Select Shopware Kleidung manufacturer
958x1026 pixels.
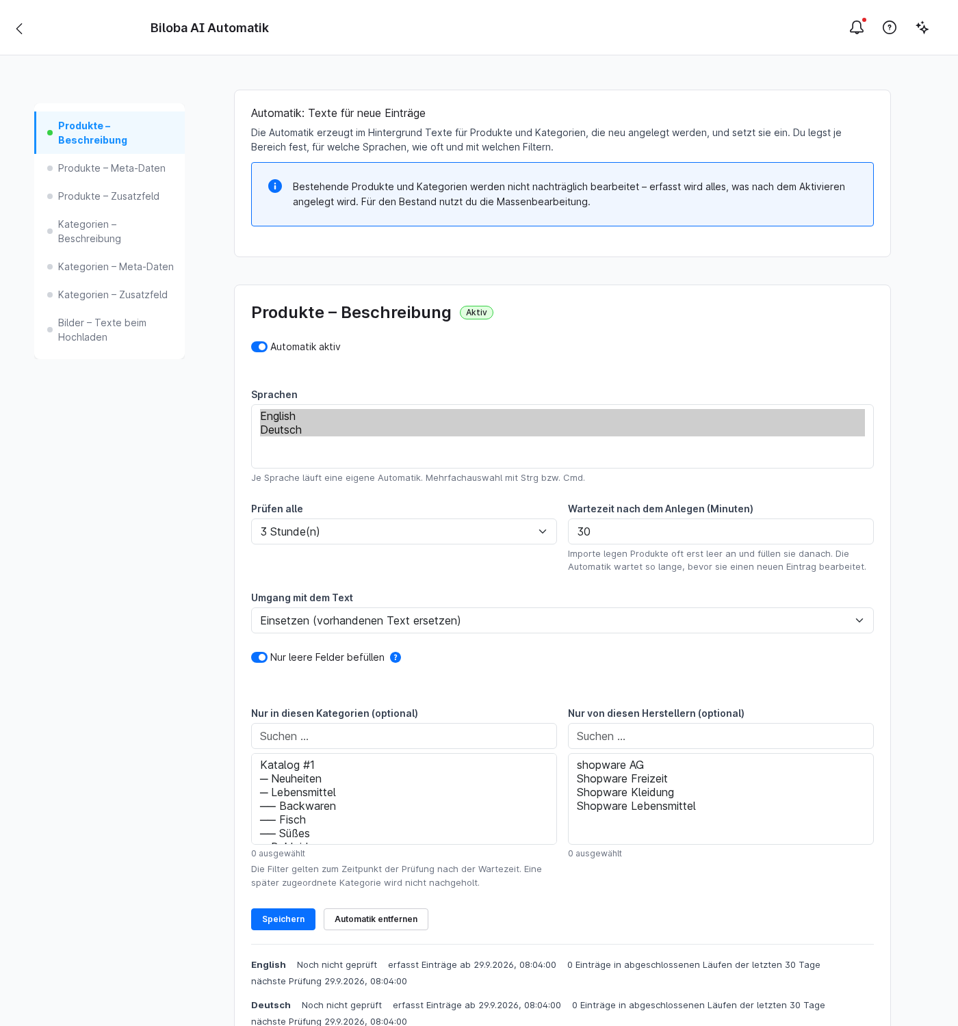(x=721, y=792)
